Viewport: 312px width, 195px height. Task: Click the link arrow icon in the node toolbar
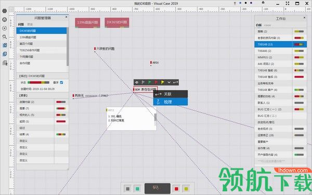176,82
